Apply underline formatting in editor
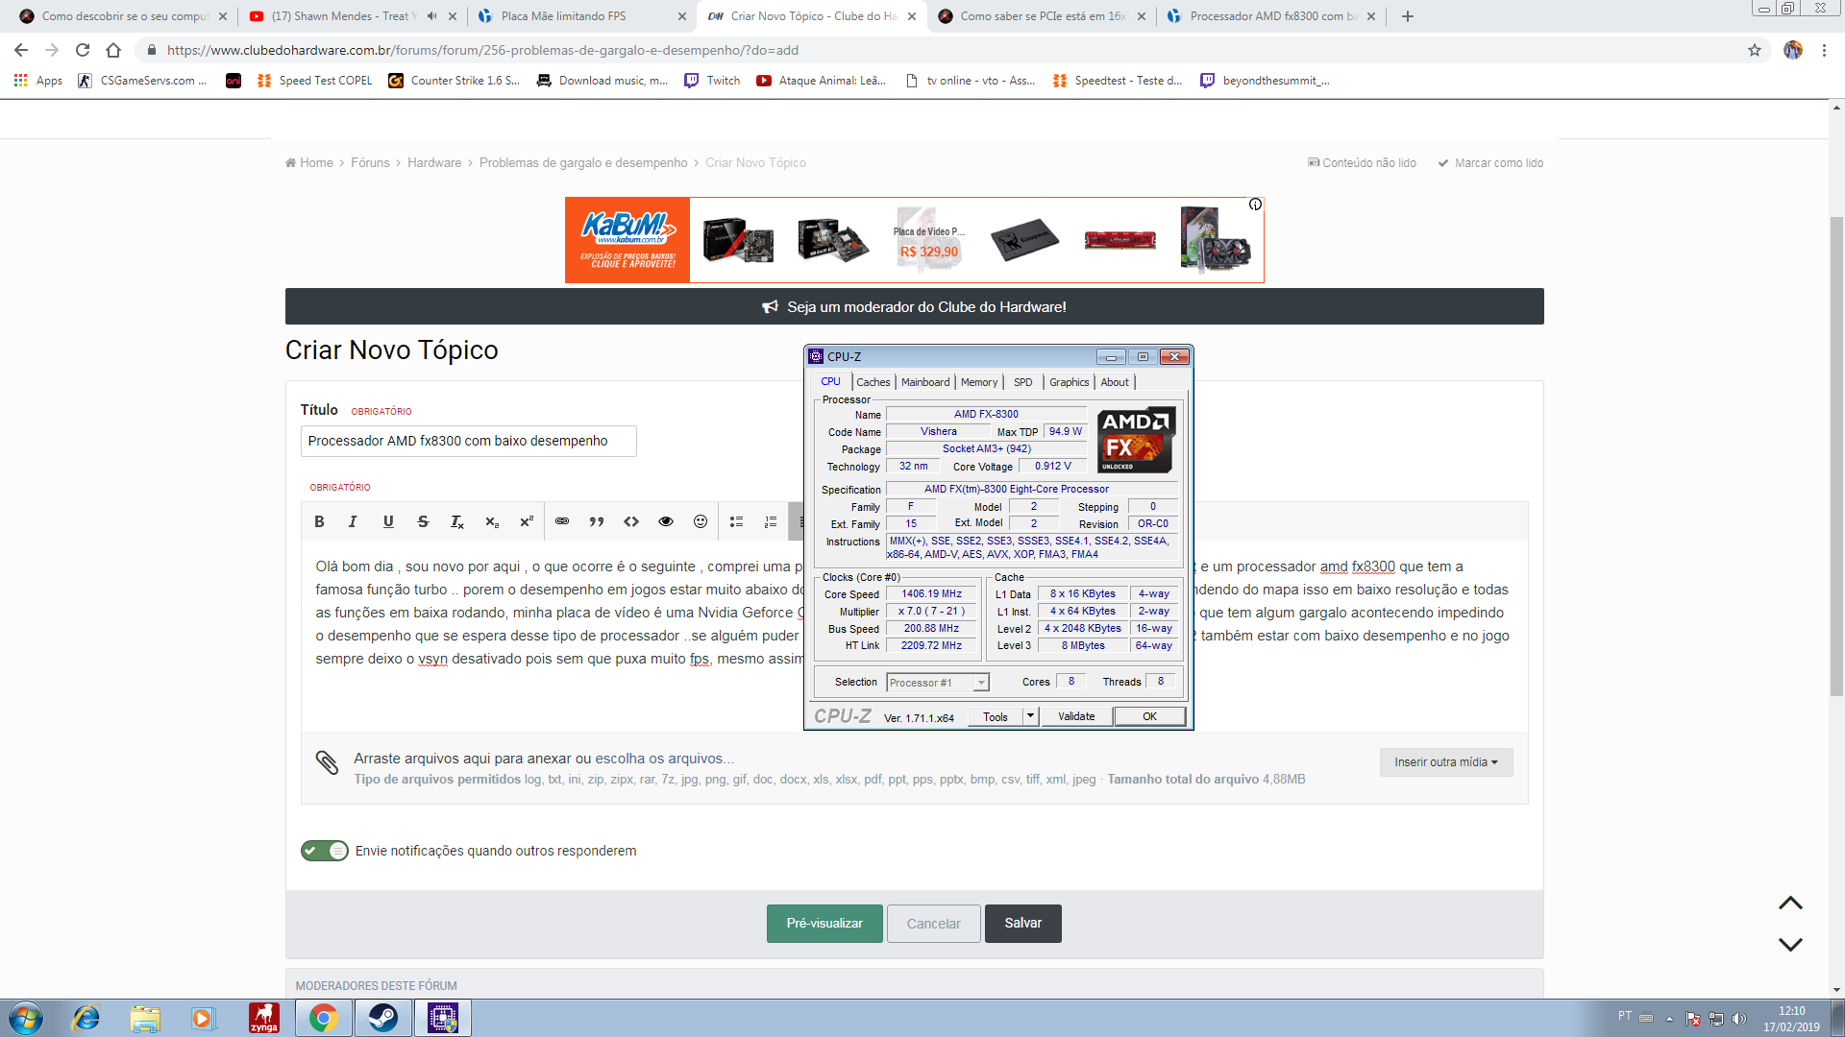This screenshot has height=1037, width=1845. 388,521
